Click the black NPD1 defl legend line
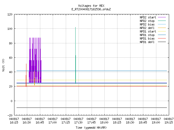 tap(162, 42)
